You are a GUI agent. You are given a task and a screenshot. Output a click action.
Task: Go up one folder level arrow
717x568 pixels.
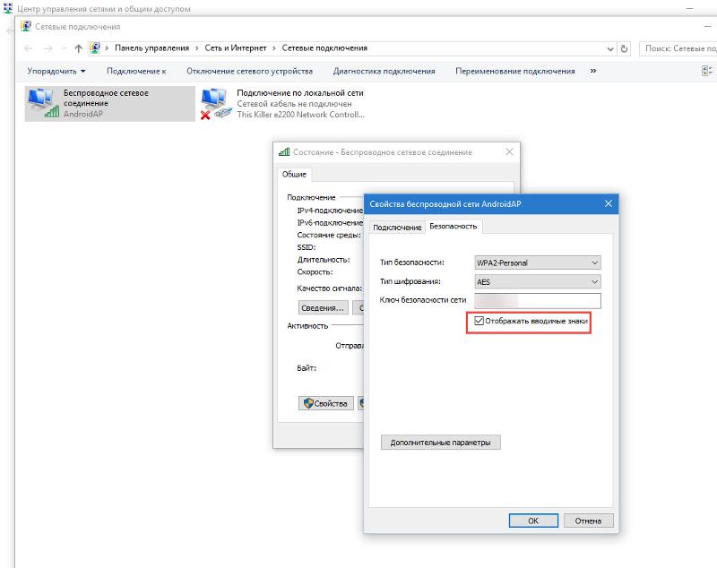[x=78, y=48]
